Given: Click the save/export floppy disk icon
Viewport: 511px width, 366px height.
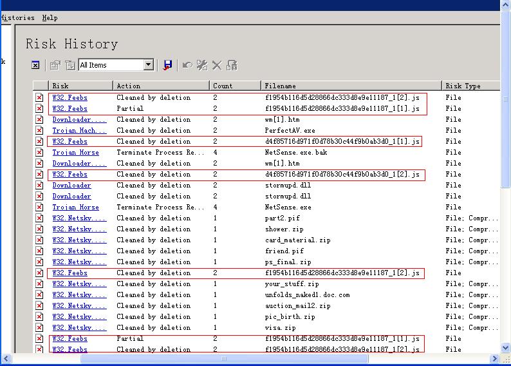Looking at the screenshot, I should click(x=168, y=65).
